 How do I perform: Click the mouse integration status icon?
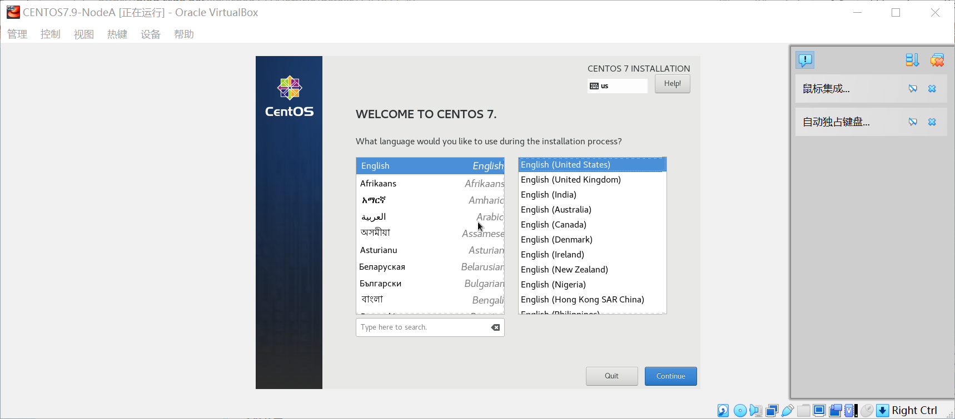pos(867,411)
